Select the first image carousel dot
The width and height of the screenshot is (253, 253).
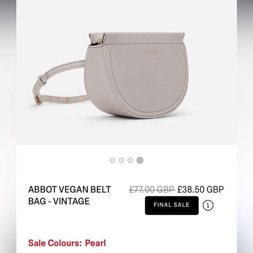click(x=113, y=160)
